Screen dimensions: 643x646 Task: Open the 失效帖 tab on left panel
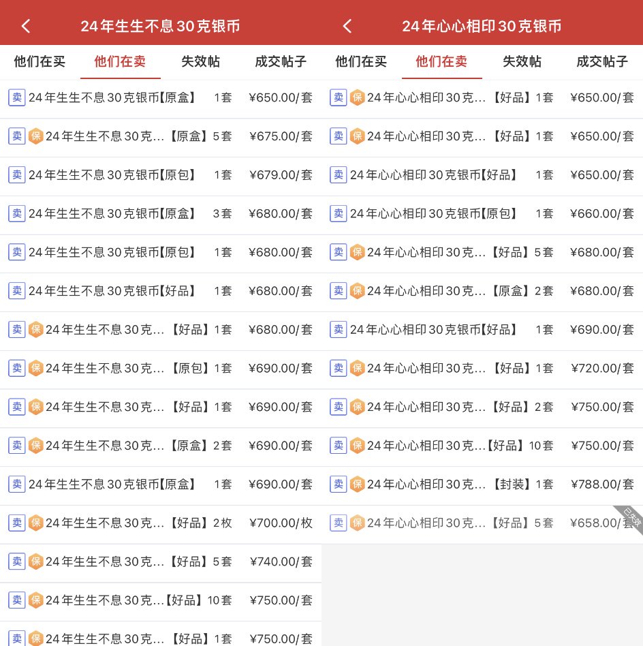(x=201, y=61)
